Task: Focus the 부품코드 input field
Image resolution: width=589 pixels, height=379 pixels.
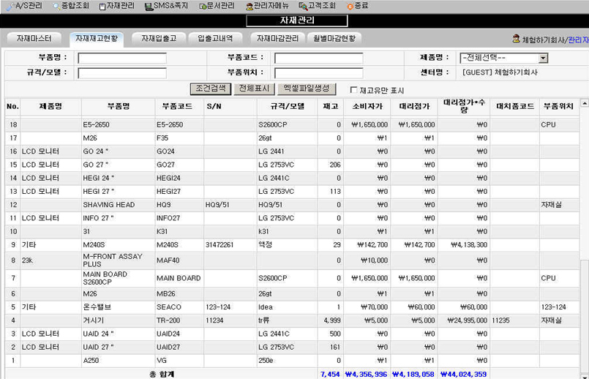Action: (x=318, y=59)
